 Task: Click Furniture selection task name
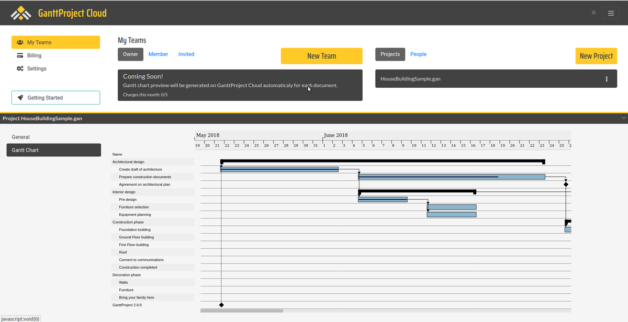click(133, 207)
